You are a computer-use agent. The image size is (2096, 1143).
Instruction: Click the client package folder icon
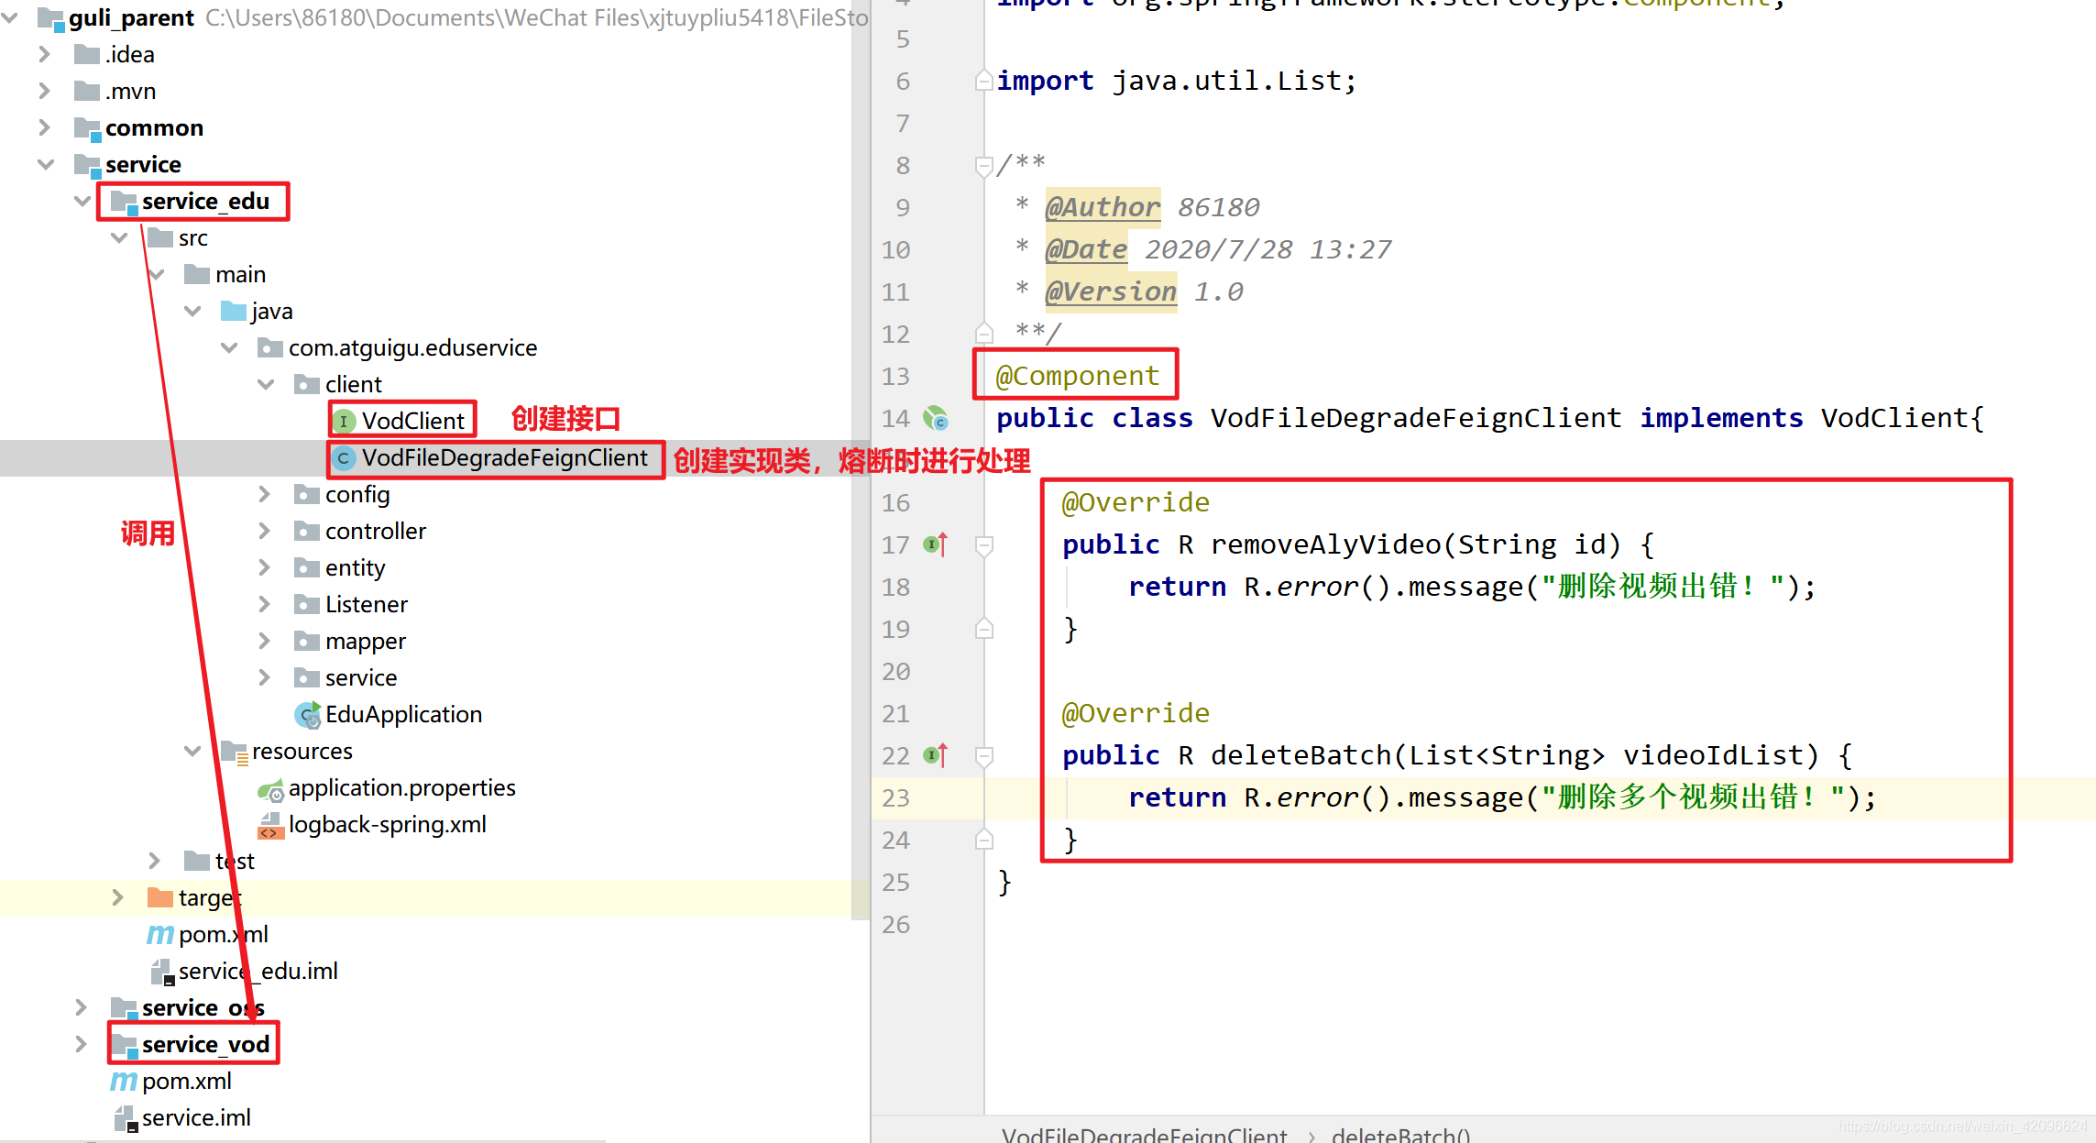point(307,384)
